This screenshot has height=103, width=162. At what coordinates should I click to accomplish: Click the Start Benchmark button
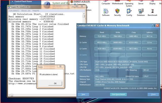(x=118, y=94)
